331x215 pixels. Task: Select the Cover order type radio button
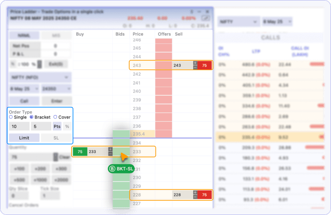tap(55, 117)
